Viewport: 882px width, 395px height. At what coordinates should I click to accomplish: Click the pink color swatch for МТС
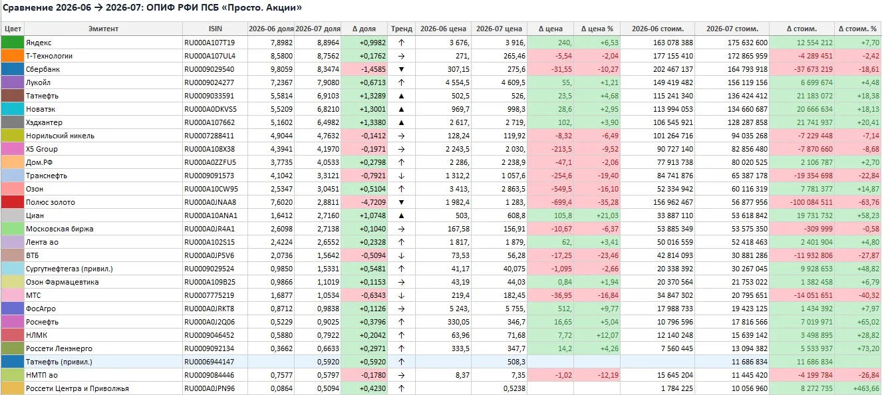click(x=12, y=295)
